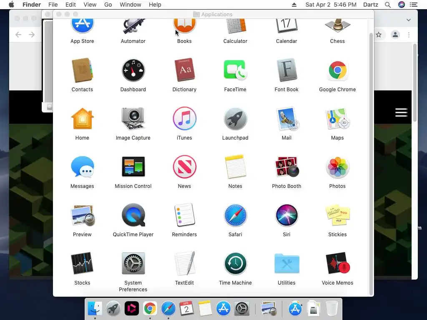The height and width of the screenshot is (320, 427).
Task: Click the Spotlight search icon
Action: [388, 5]
